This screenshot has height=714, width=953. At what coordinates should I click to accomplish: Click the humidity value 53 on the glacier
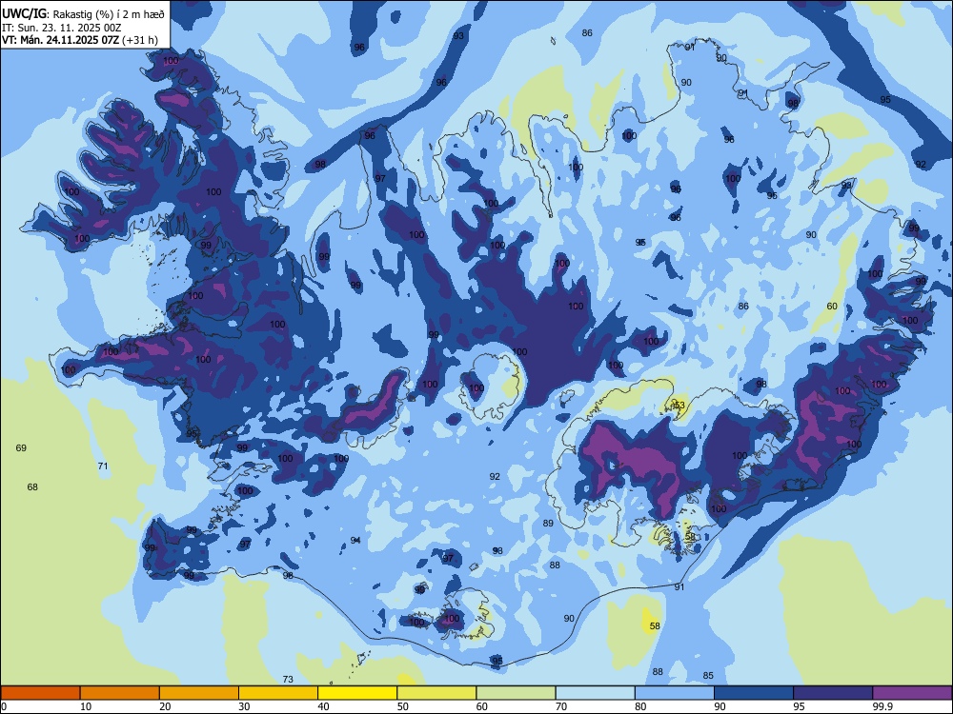pos(679,405)
